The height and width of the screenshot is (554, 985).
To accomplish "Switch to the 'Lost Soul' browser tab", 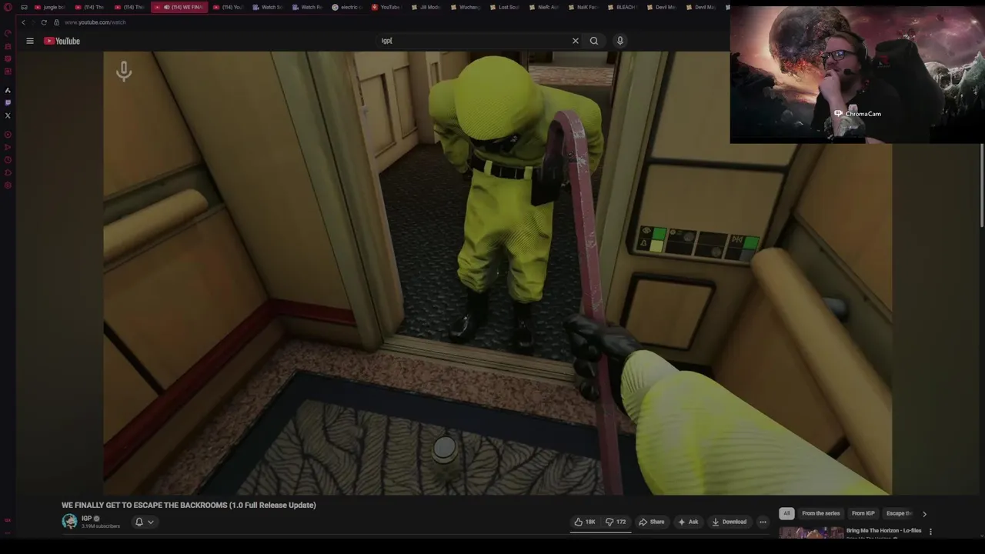I will 504,7.
